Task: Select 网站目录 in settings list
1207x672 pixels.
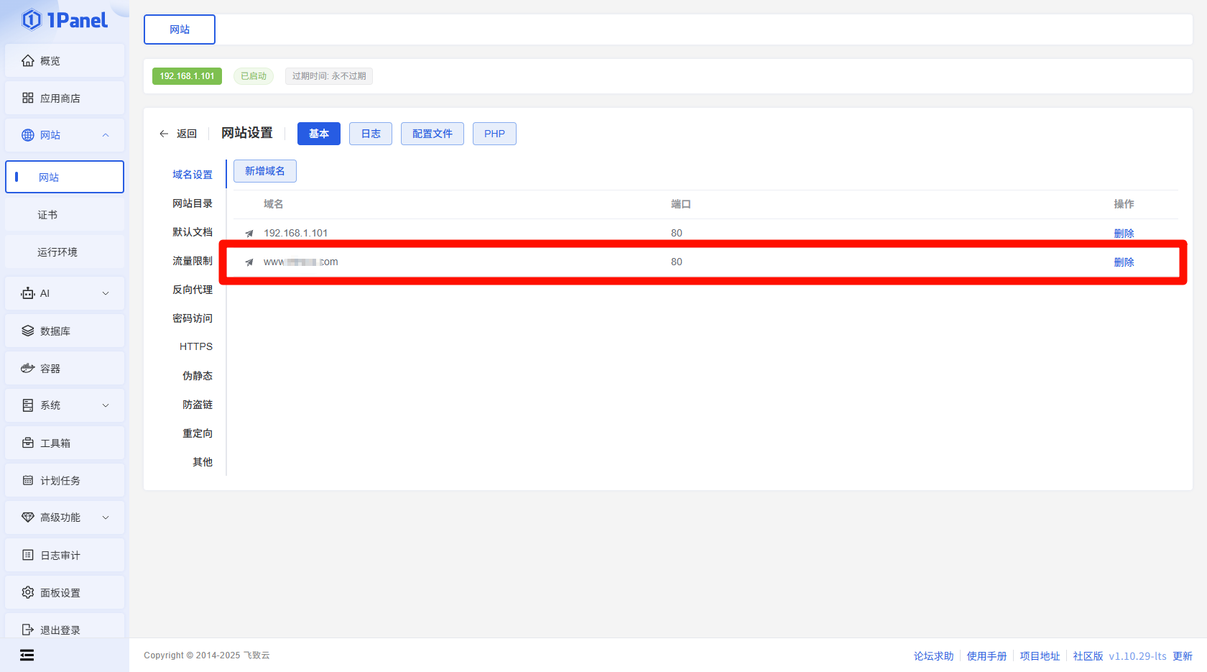Action: tap(193, 203)
